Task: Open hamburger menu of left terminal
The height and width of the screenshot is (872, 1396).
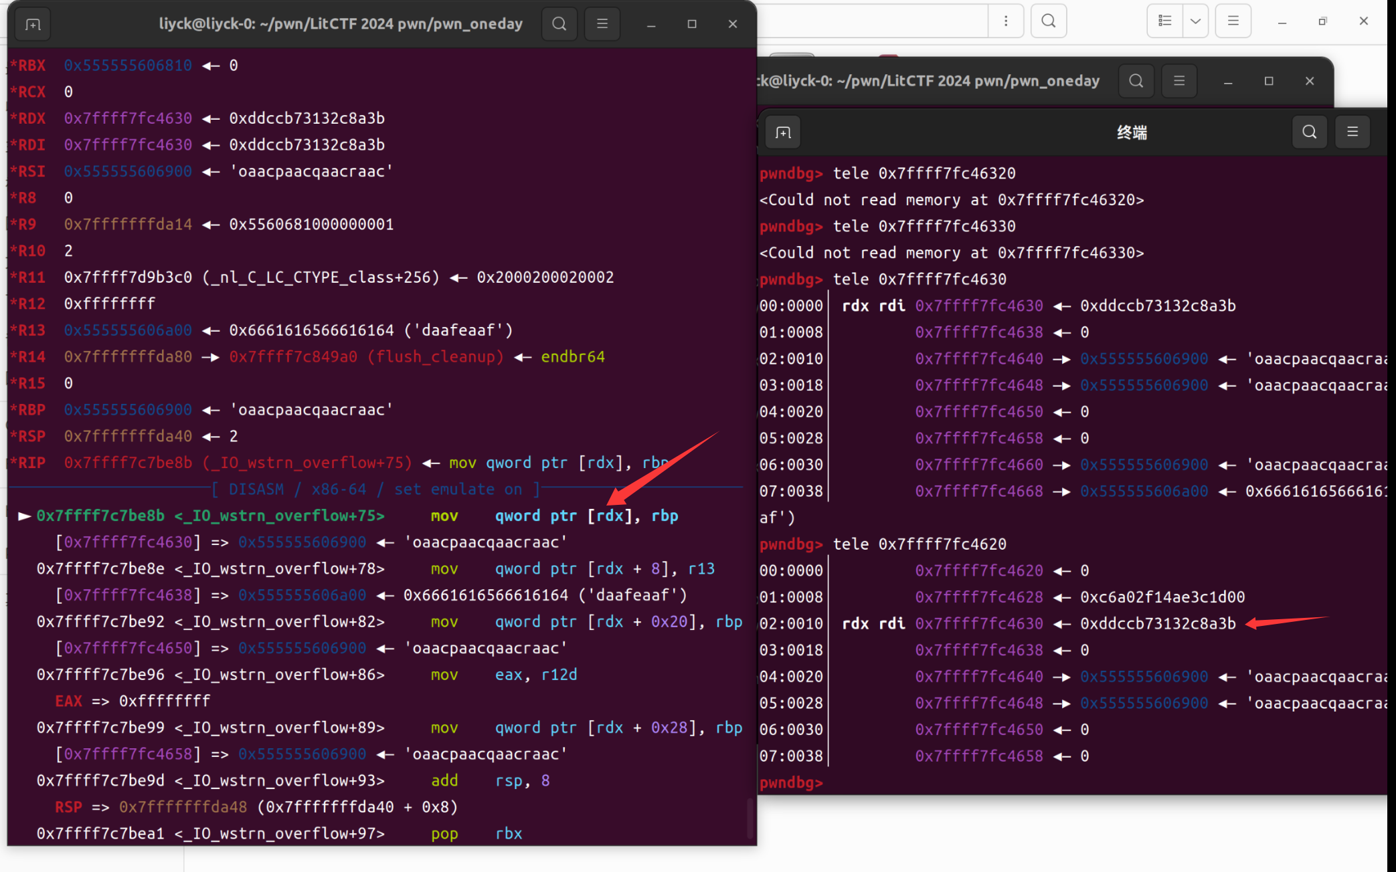Action: tap(602, 24)
